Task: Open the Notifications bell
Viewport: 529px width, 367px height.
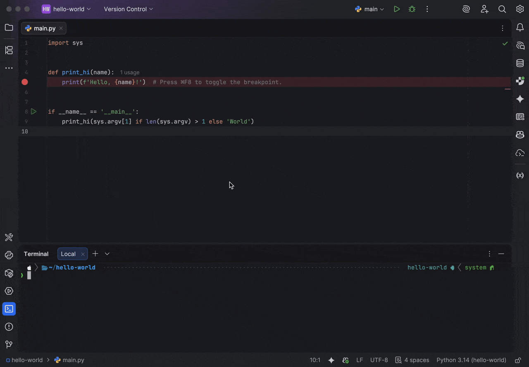Action: [x=520, y=28]
